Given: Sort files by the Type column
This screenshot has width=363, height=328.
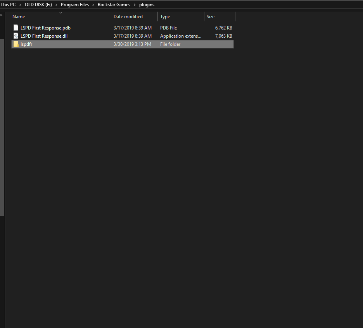Looking at the screenshot, I should coord(181,17).
